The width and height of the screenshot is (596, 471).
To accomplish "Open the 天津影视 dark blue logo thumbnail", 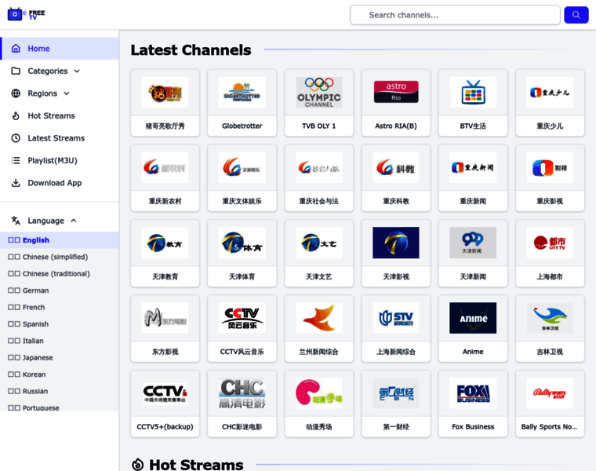I will 396,243.
